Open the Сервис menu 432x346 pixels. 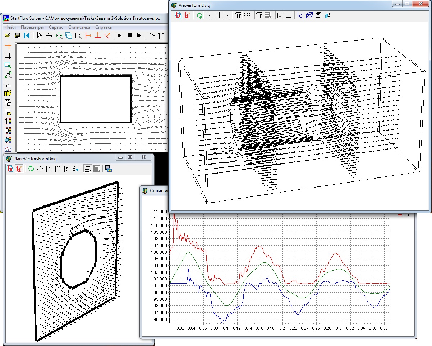point(56,27)
